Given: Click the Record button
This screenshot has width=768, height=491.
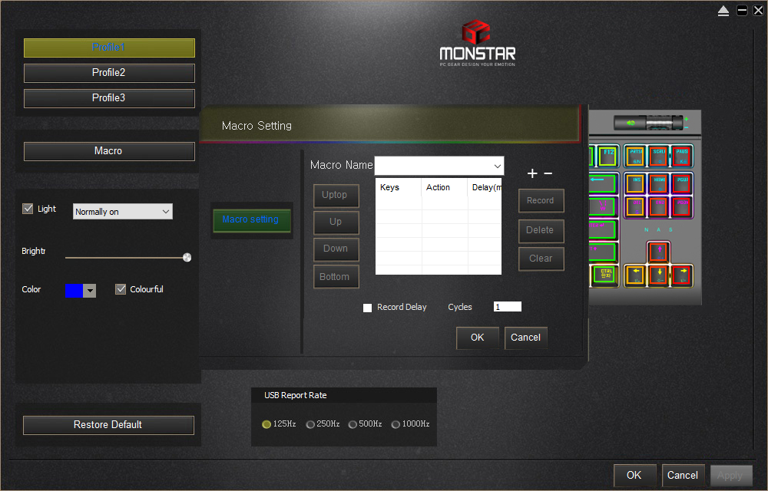Looking at the screenshot, I should (x=541, y=200).
